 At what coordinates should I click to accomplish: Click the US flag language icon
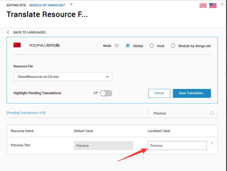[x=213, y=6]
